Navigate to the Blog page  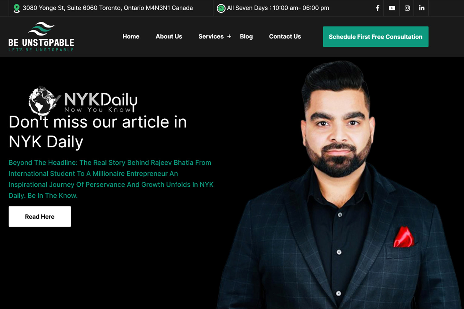[x=246, y=36]
